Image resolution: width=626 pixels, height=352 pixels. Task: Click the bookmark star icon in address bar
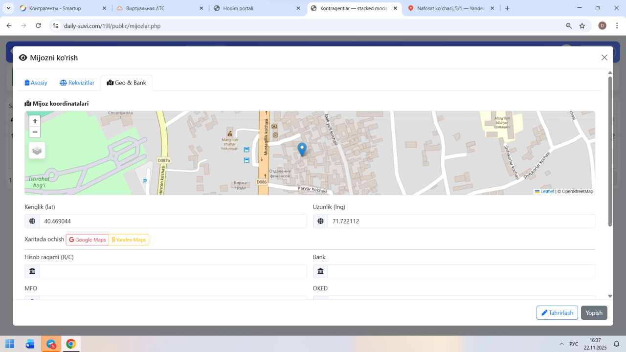582,26
